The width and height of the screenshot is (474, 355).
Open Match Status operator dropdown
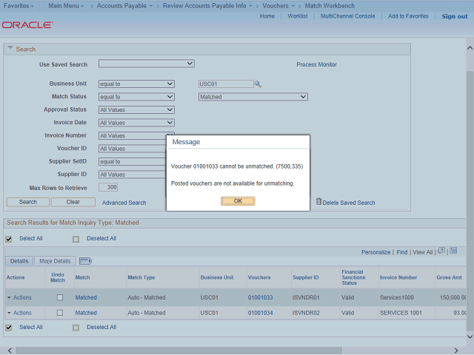136,97
